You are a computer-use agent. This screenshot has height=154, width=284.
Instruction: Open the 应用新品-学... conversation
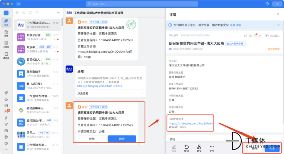tap(38, 123)
